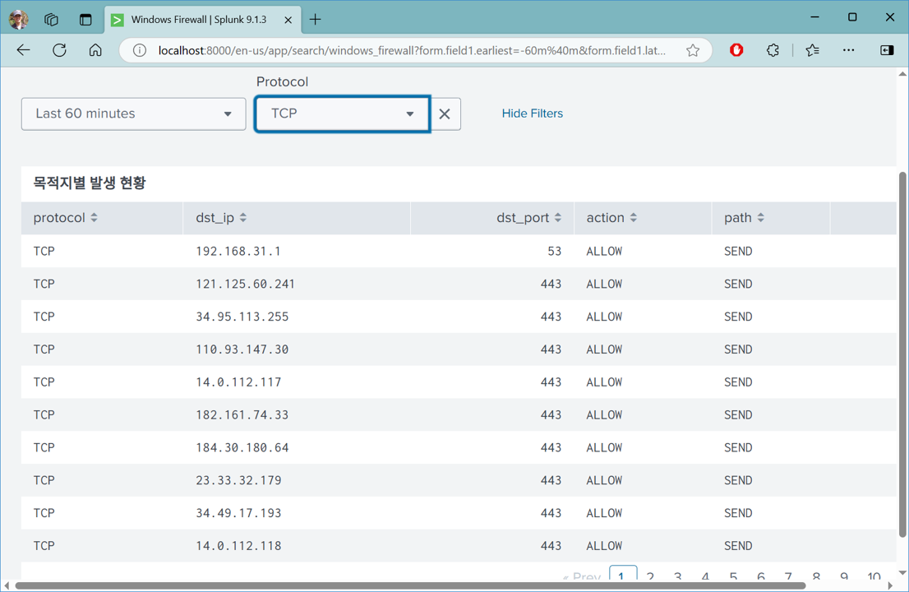Go to results page 3
The width and height of the screenshot is (909, 592).
[678, 576]
